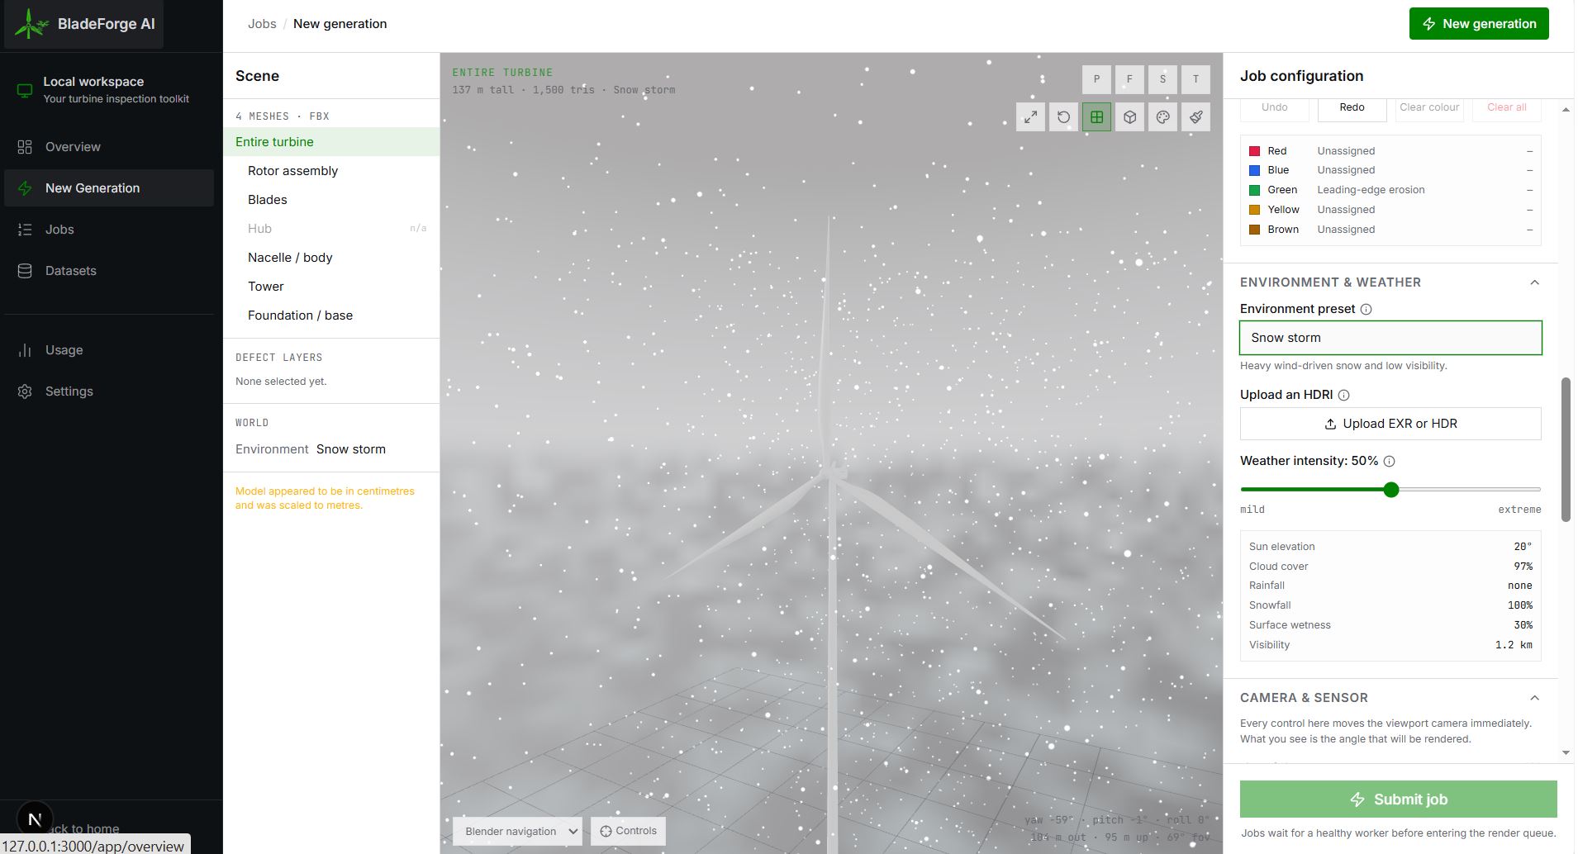This screenshot has width=1578, height=854.
Task: Reset the viewport with the rotate-back icon
Action: [1063, 117]
